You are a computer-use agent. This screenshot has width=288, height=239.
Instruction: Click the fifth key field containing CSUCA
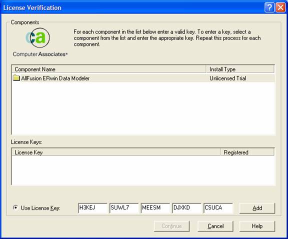[x=218, y=208]
